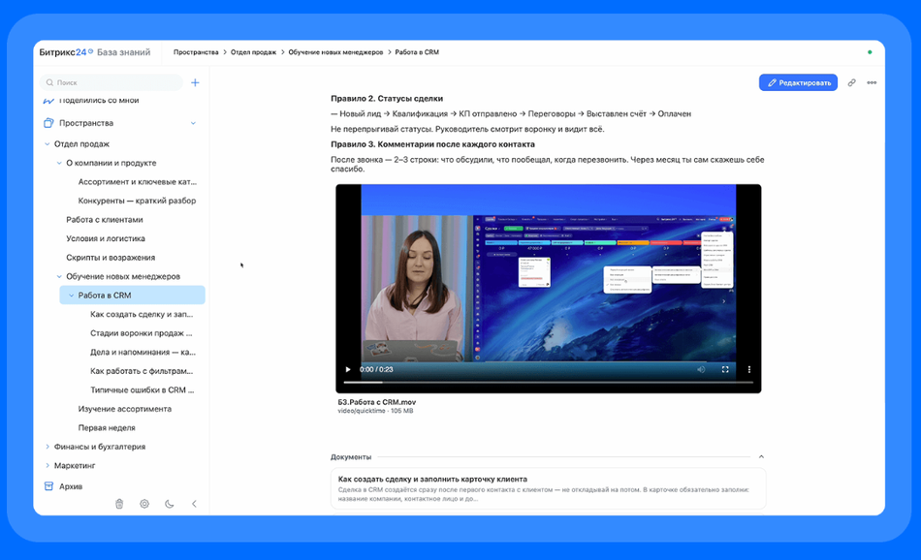Image resolution: width=921 pixels, height=560 pixels.
Task: Click the video progress bar
Action: tap(548, 382)
